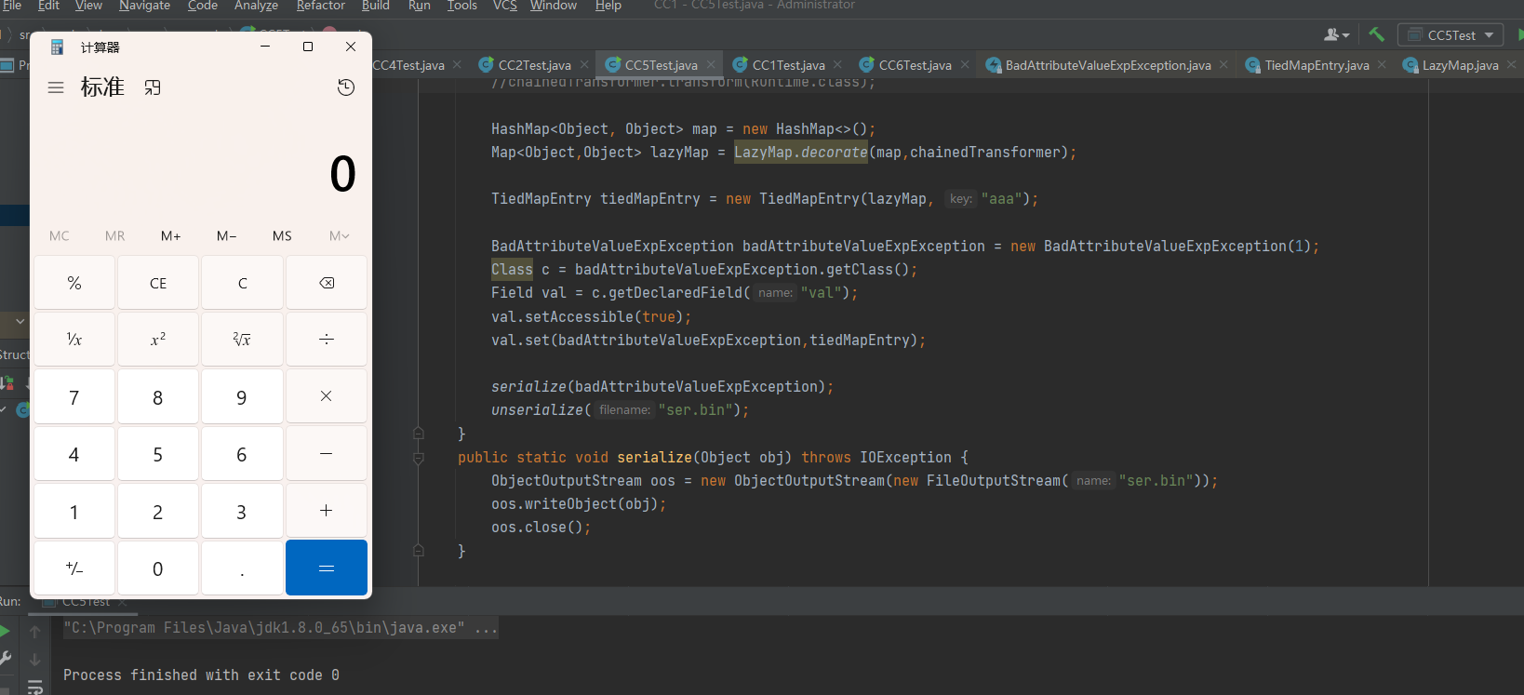Close the BadAttributeValueExpException.java tab

[x=1223, y=64]
